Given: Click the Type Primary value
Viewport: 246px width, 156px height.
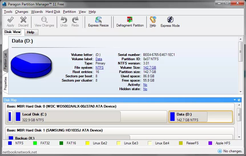Looking at the screenshot, I should (100, 63).
